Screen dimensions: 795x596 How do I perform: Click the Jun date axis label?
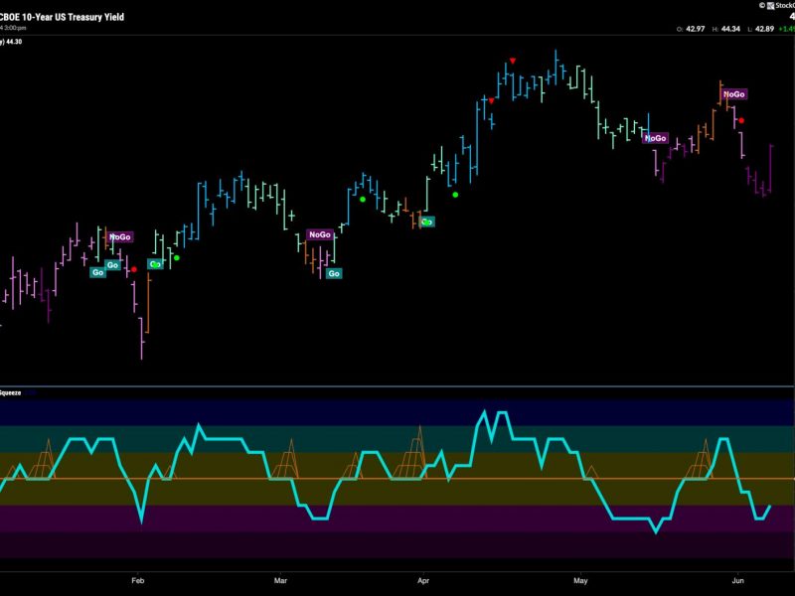click(738, 580)
